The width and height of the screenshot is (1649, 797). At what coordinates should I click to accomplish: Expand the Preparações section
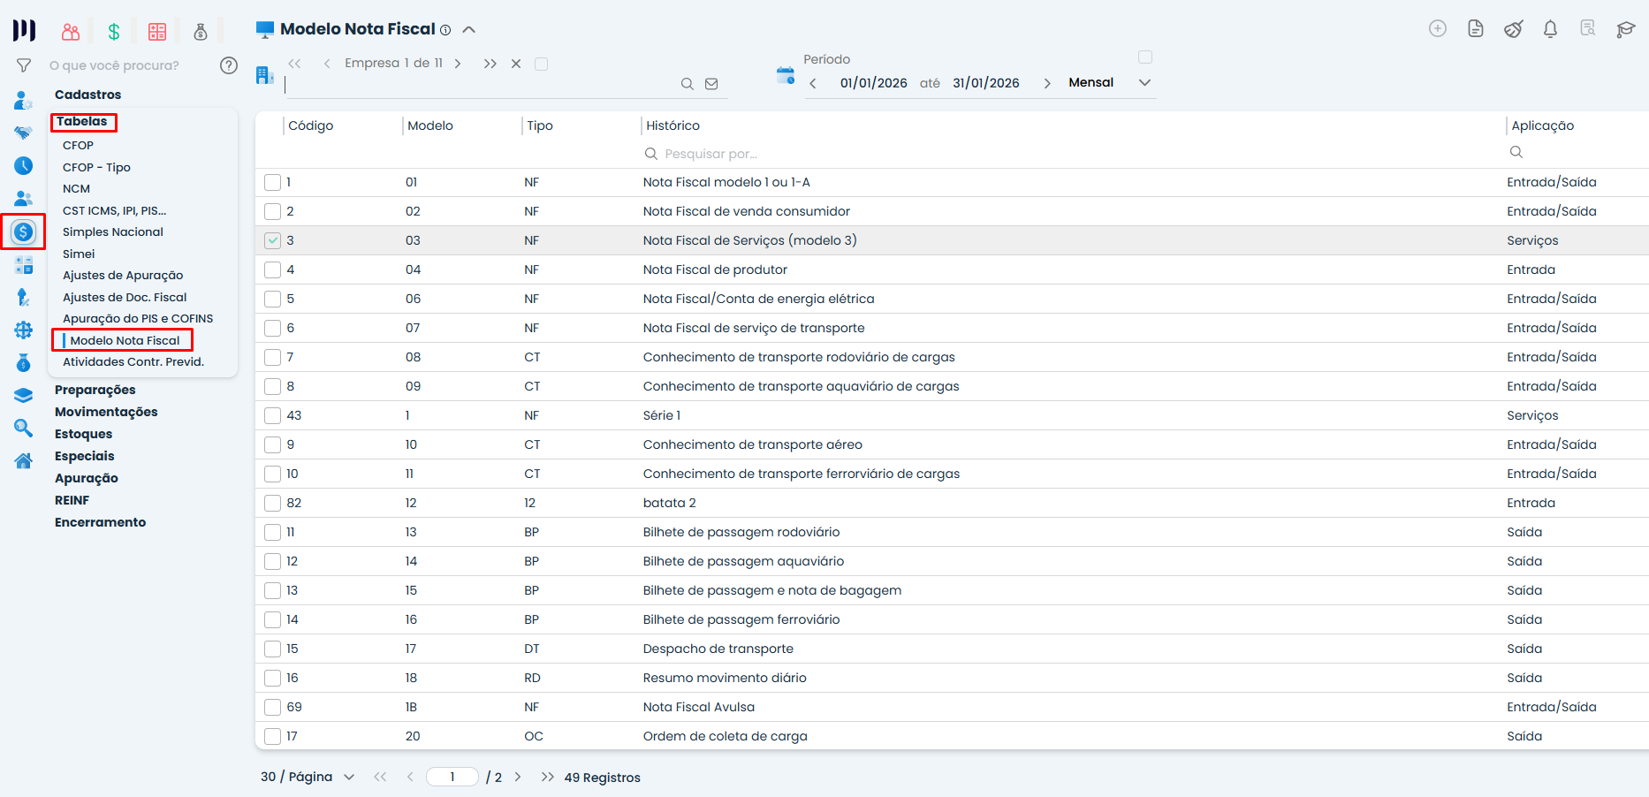[95, 390]
